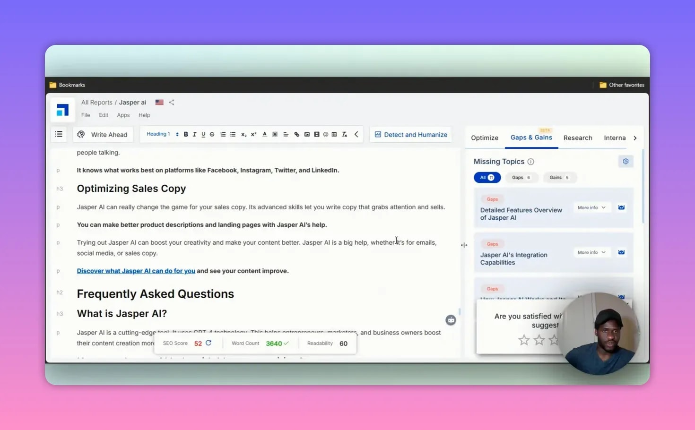The image size is (695, 430).
Task: Switch to the Research tab
Action: pos(578,138)
